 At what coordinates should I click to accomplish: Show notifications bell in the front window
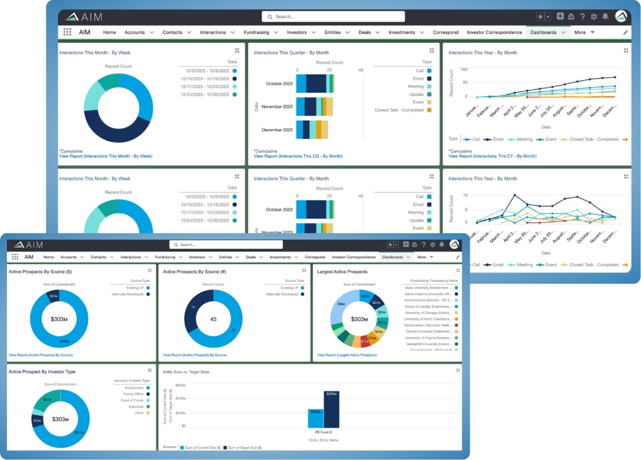pyautogui.click(x=441, y=245)
